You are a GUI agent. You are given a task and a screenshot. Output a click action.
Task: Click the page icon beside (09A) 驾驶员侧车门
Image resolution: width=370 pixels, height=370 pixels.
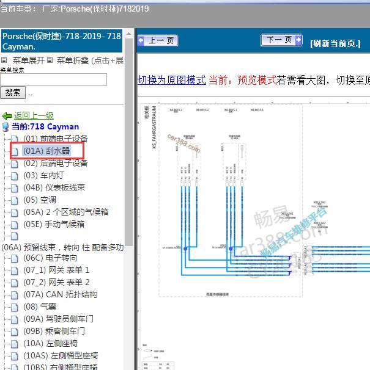tap(15, 320)
